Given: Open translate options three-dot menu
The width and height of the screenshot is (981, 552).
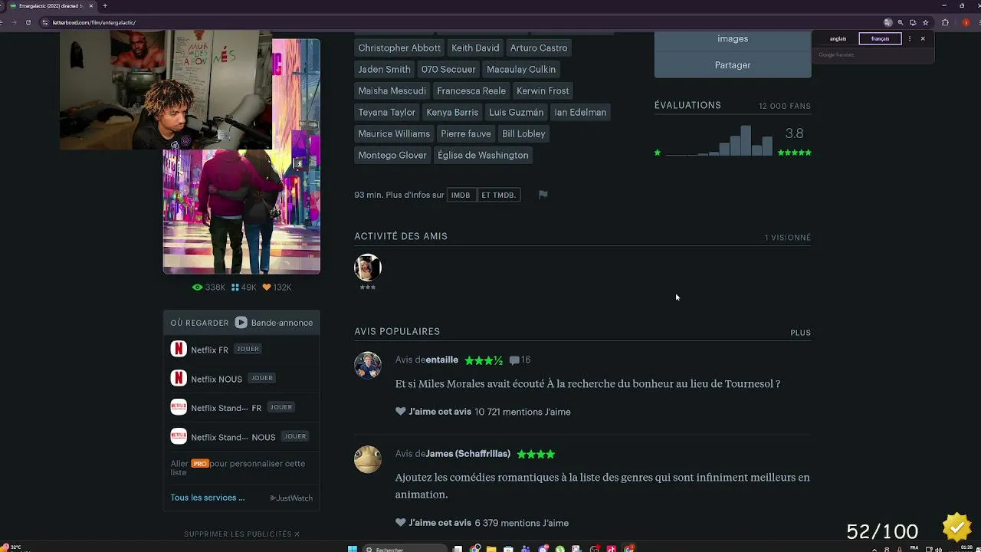Looking at the screenshot, I should pyautogui.click(x=910, y=38).
